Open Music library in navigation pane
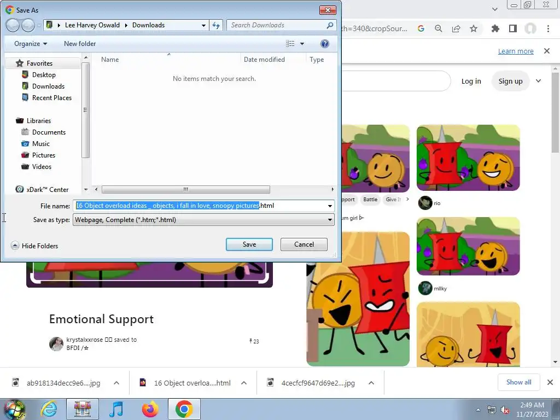 (40, 144)
